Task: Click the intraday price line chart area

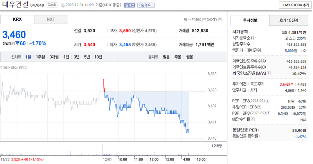Action: tap(103, 106)
